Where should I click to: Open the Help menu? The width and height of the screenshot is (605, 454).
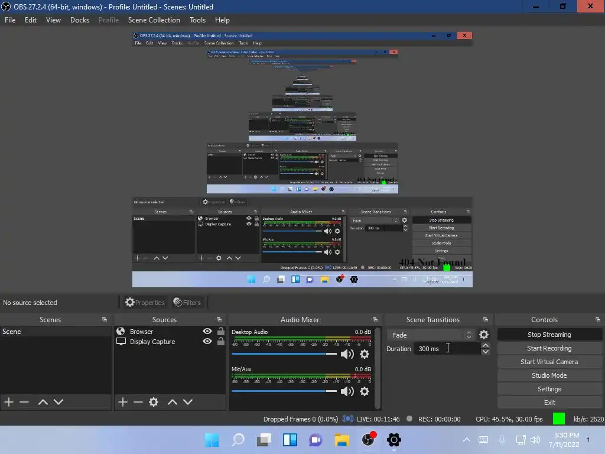tap(222, 20)
